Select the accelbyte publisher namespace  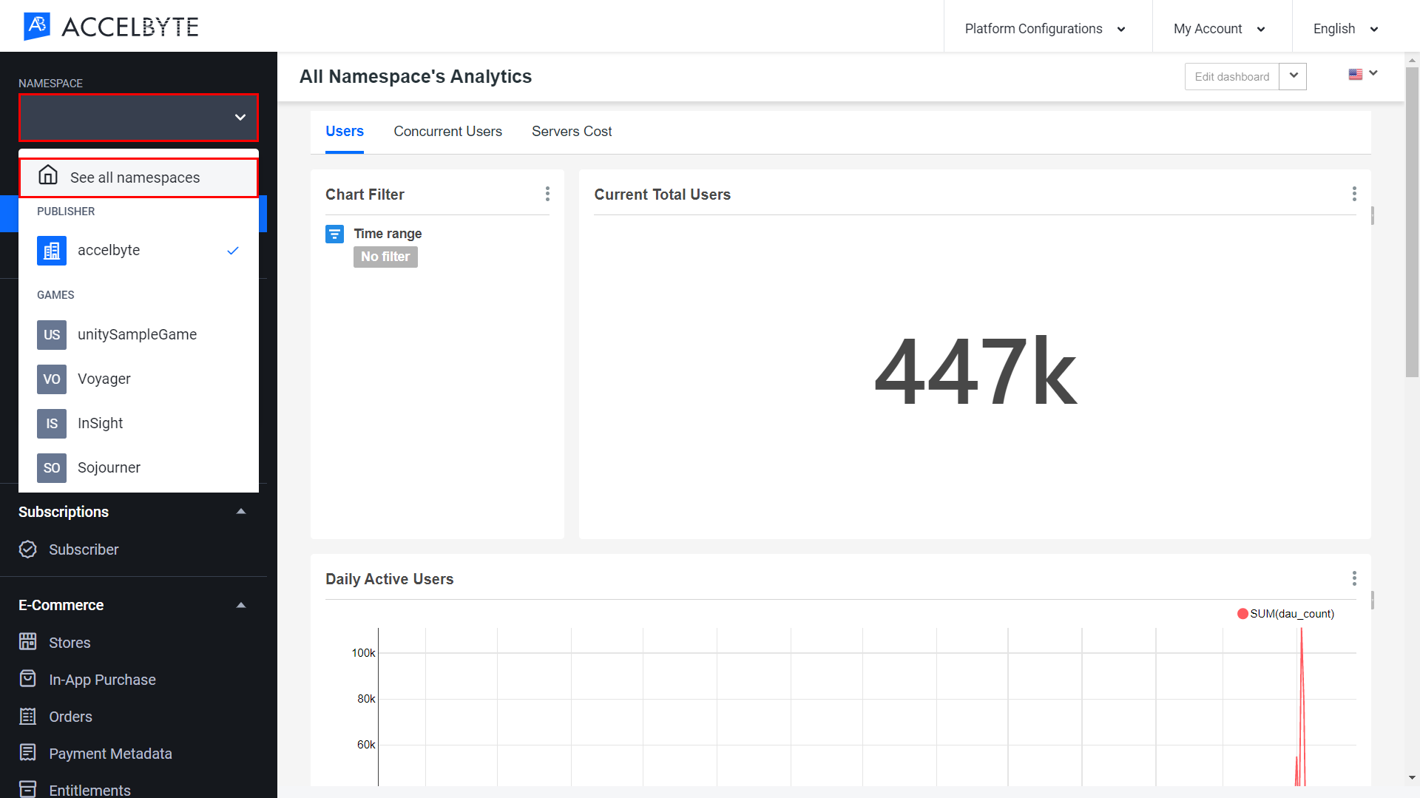pyautogui.click(x=138, y=251)
